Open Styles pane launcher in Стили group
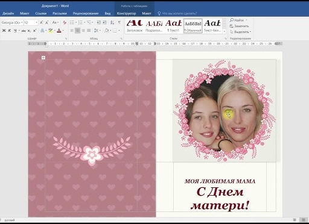 [226, 39]
